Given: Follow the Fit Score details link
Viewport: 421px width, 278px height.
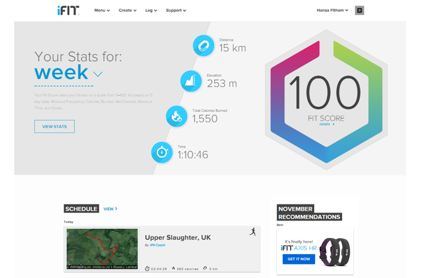Looking at the screenshot, I should [x=326, y=124].
